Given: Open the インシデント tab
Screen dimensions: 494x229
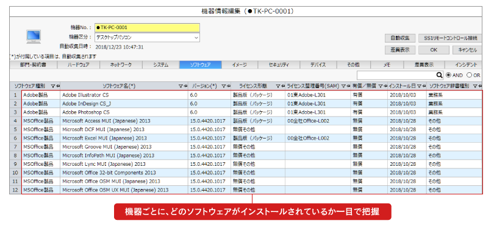Looking at the screenshot, I should (464, 65).
